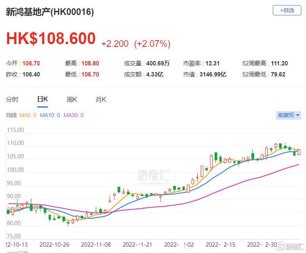Image resolution: width=306 pixels, height=253 pixels.
Task: Click the 今开 value 106.70
Action: [x=31, y=63]
